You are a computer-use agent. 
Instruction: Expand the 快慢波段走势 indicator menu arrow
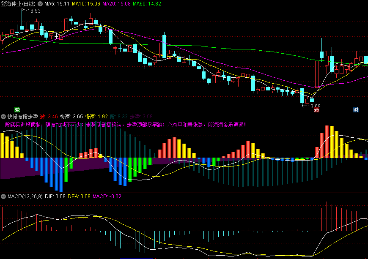3,117
